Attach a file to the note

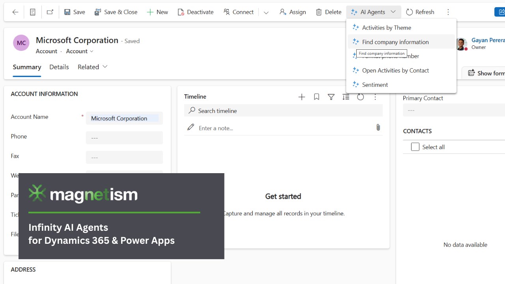(x=378, y=127)
